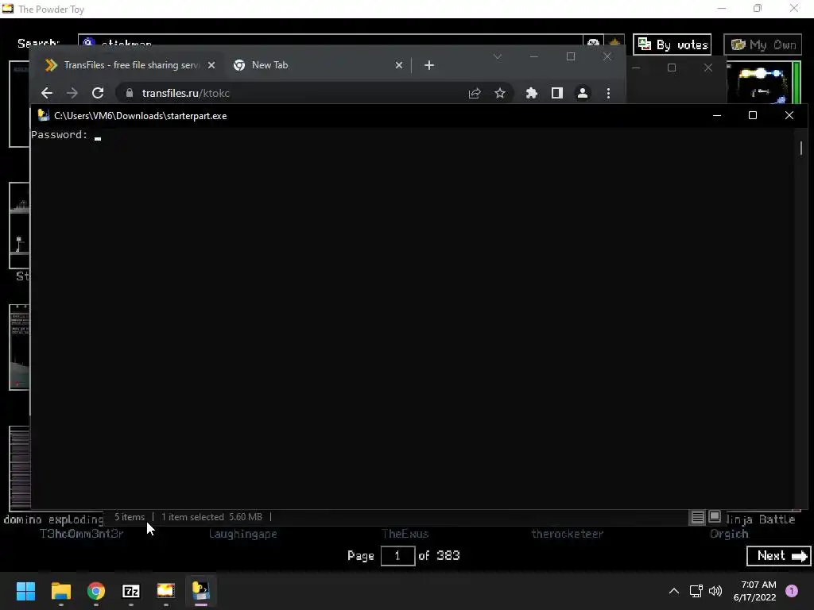The height and width of the screenshot is (610, 814).
Task: Open Chrome profile avatar
Action: (x=583, y=94)
